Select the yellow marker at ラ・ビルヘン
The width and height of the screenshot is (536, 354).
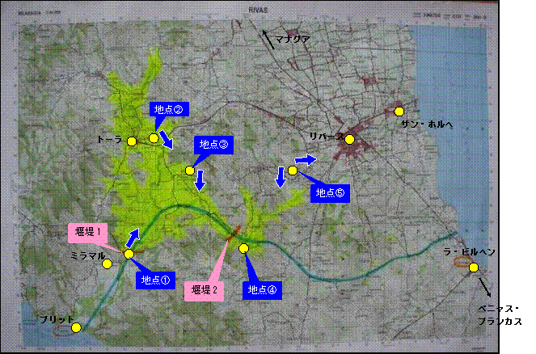coord(473,267)
